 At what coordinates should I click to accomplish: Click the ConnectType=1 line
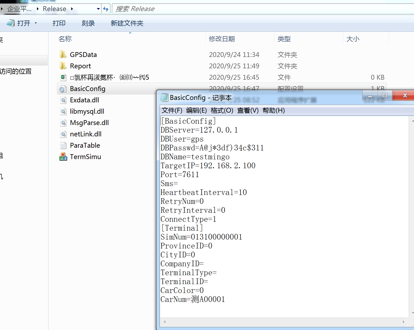(x=188, y=219)
